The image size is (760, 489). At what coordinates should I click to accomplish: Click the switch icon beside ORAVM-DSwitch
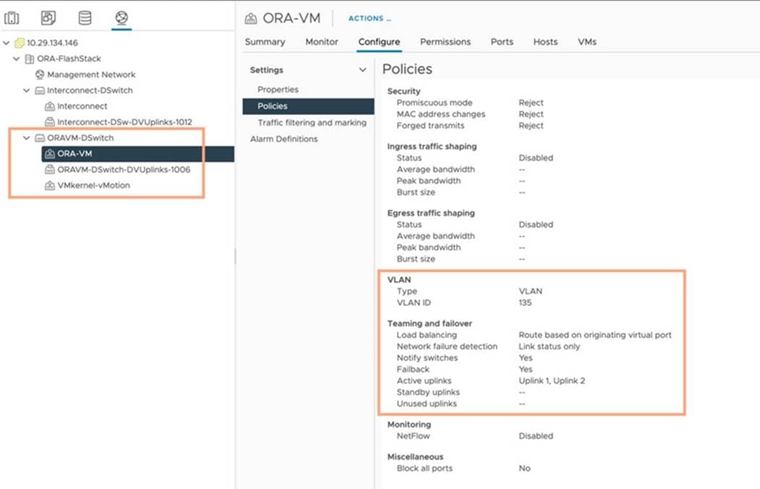[x=40, y=138]
